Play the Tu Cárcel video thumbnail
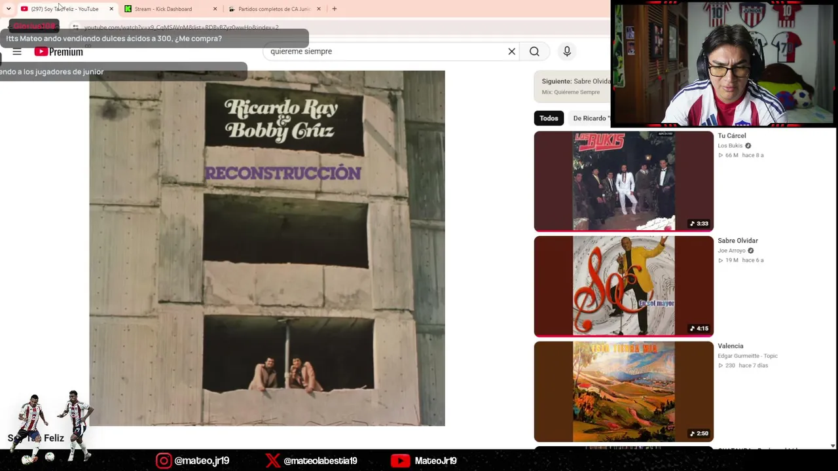Screen dimensions: 838x471 coord(623,181)
